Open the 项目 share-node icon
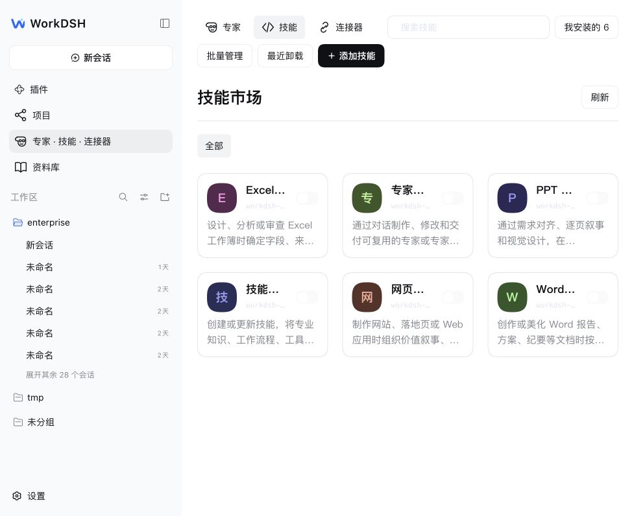634x516 pixels. coord(21,115)
